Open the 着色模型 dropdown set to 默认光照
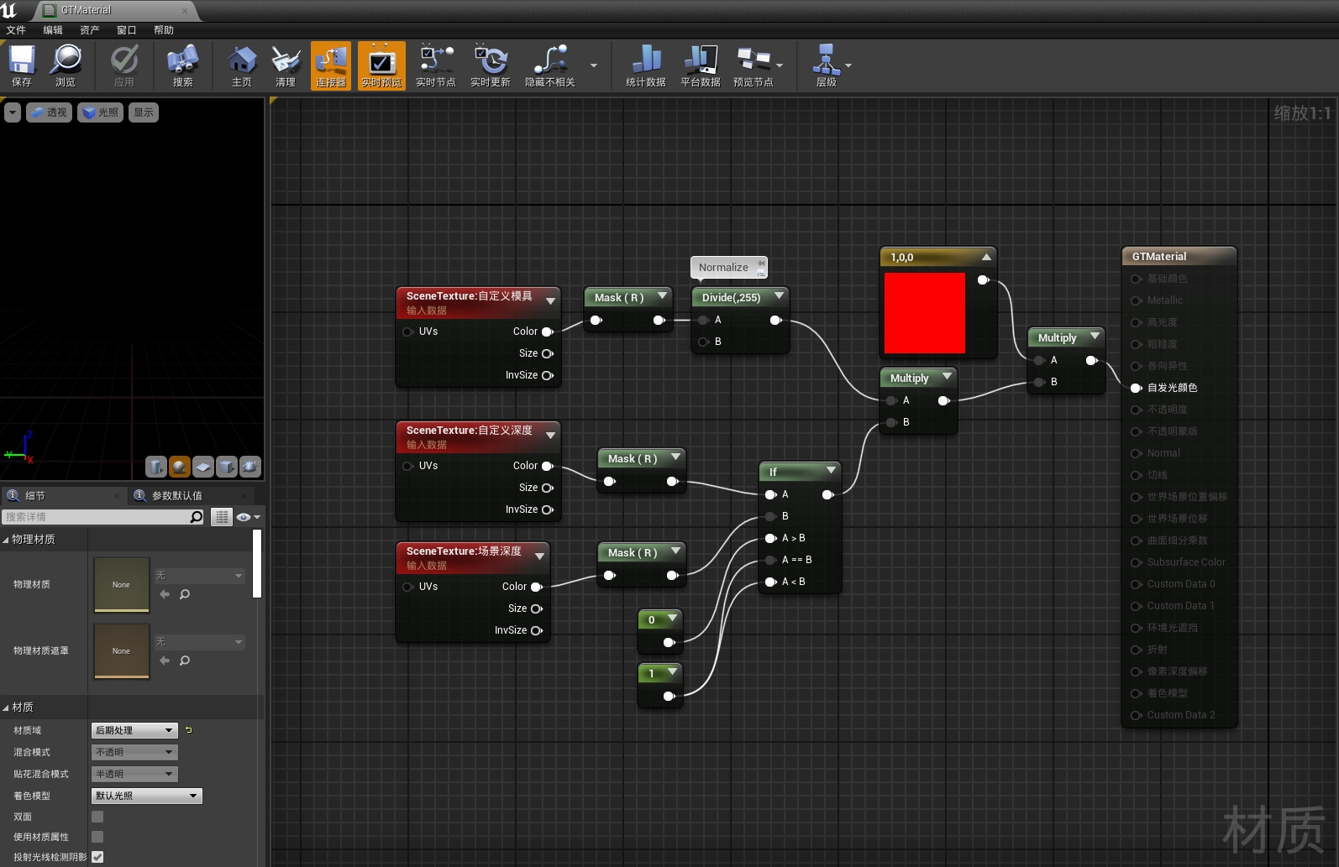Screen dimensions: 1339x867 coord(146,796)
